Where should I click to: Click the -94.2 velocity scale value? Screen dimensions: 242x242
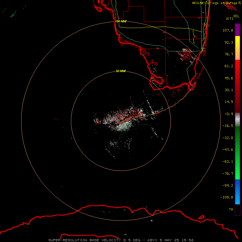coord(228,186)
